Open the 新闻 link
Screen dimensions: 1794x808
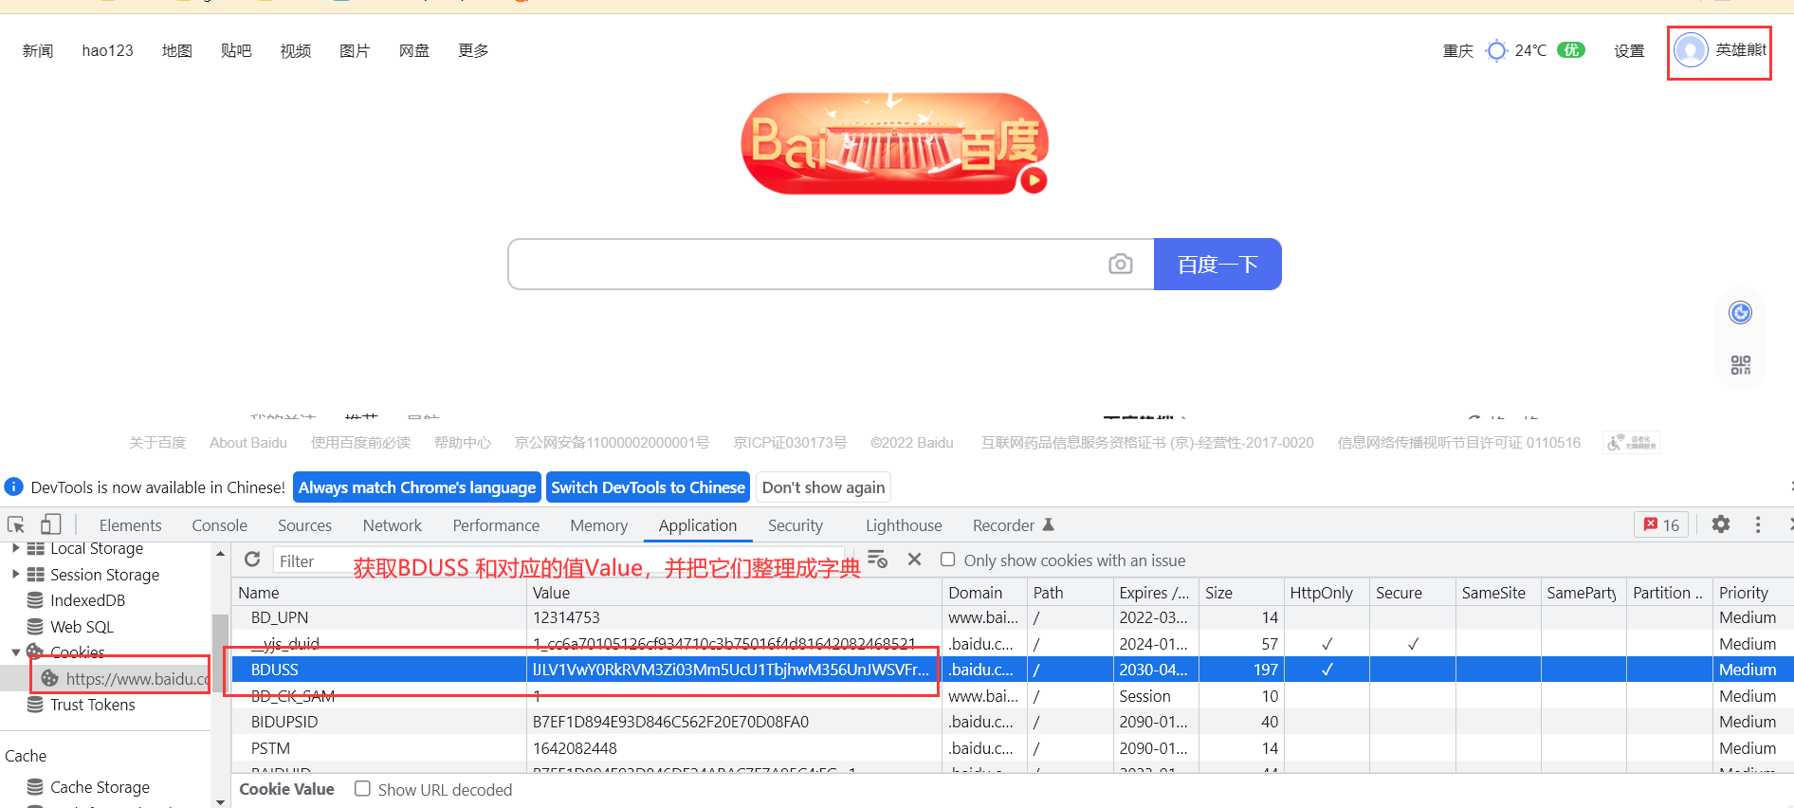click(38, 50)
